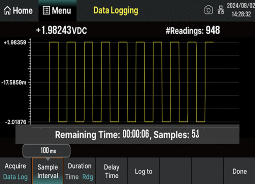The width and height of the screenshot is (255, 184).
Task: Click the #Readings 948 counter
Action: (193, 30)
